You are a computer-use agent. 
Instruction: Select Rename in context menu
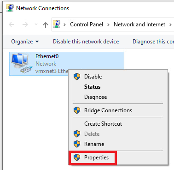94,144
